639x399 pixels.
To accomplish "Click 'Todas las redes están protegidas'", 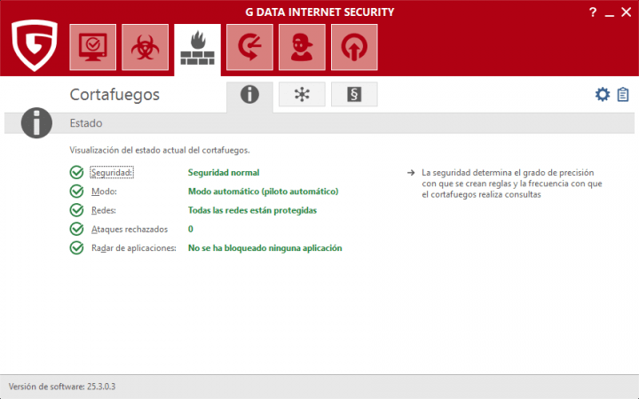I will point(252,210).
